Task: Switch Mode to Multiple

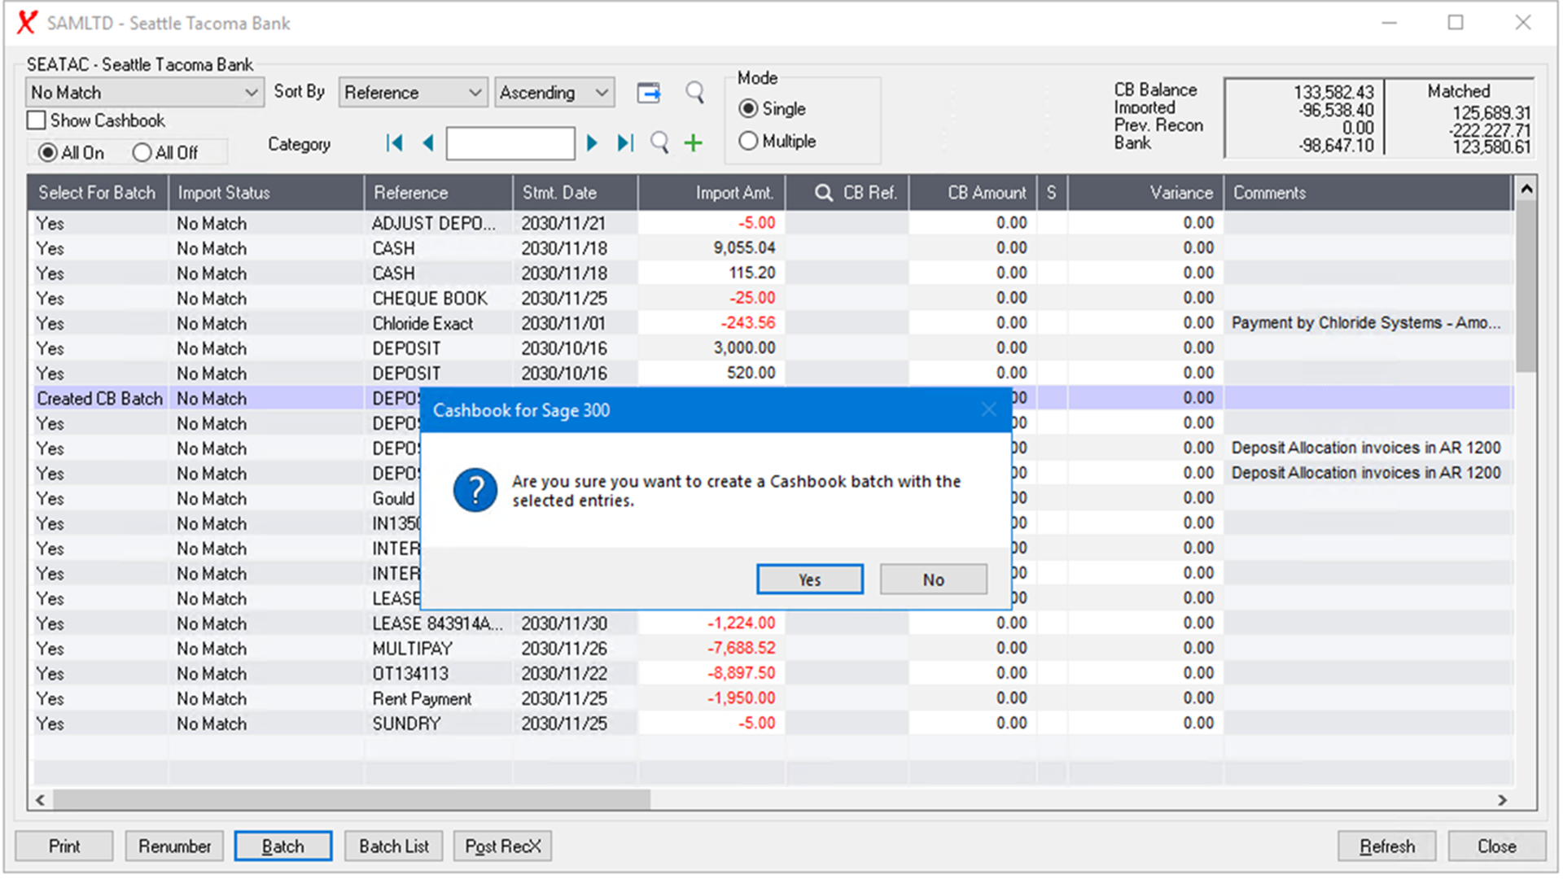Action: click(748, 141)
